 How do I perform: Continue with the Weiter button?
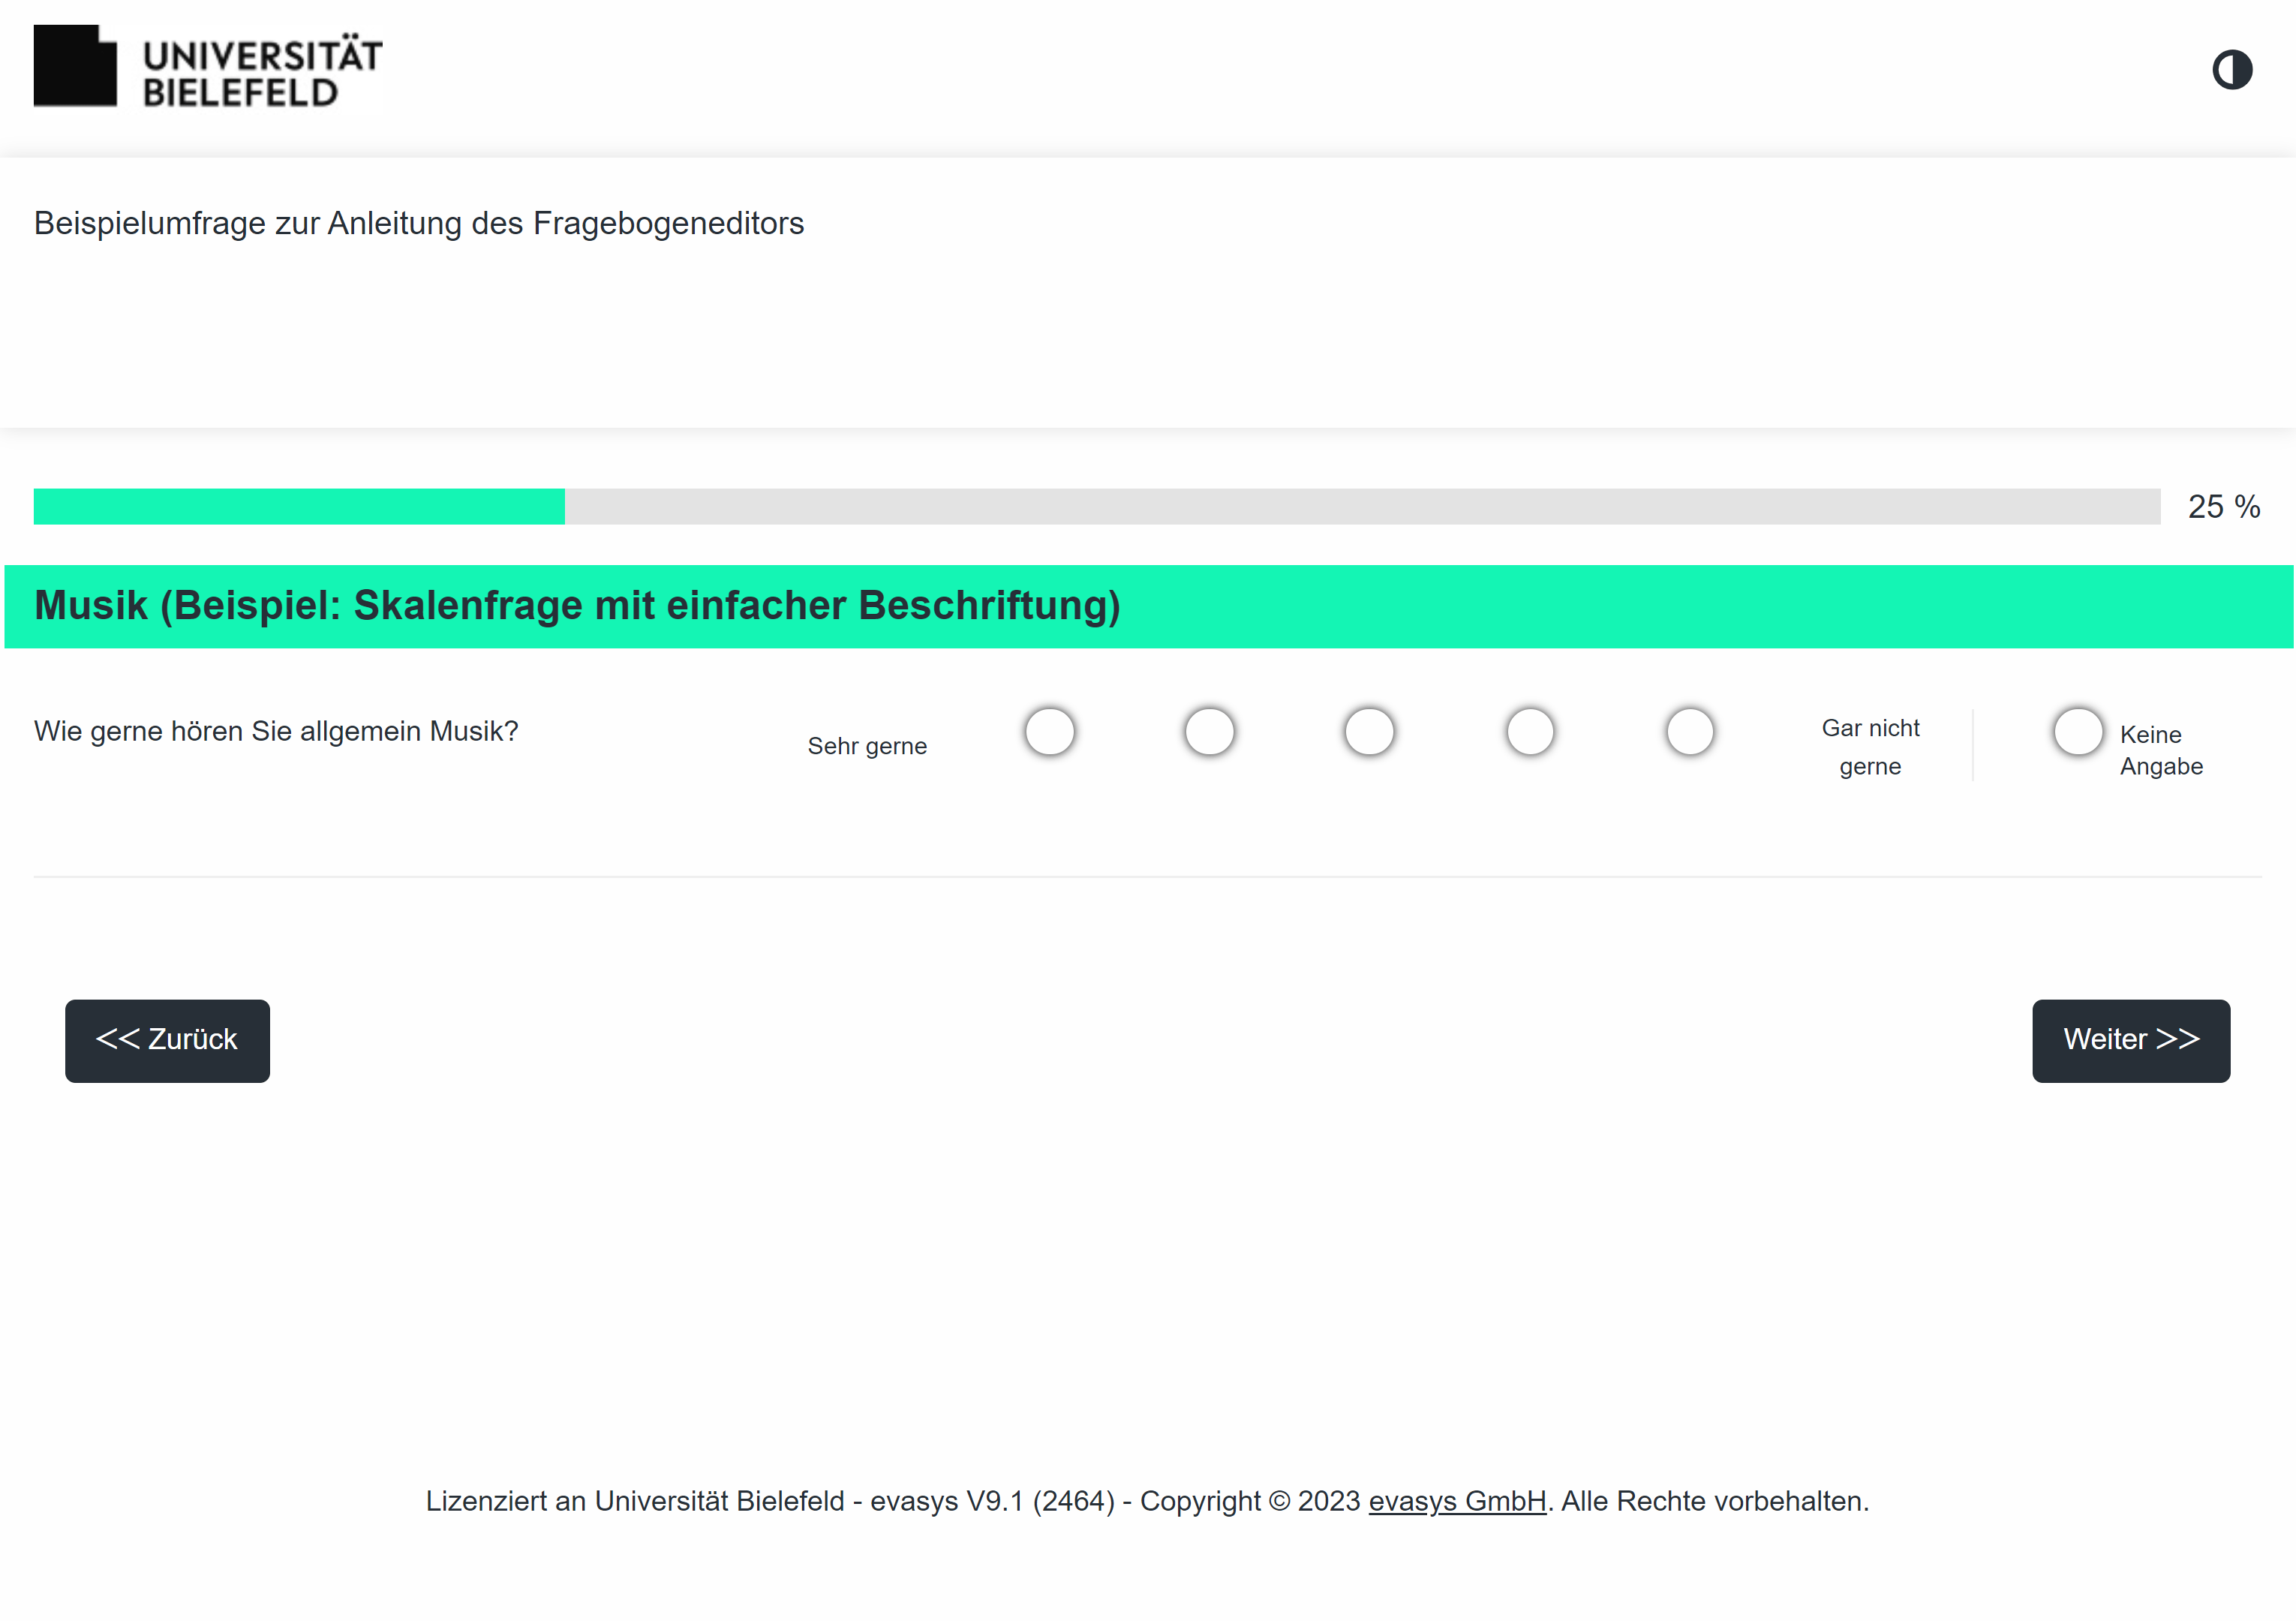tap(2131, 1040)
